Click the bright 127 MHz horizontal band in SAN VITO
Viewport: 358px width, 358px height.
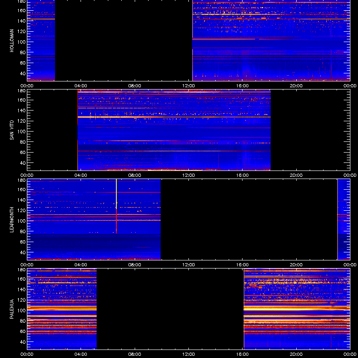[x=174, y=117]
